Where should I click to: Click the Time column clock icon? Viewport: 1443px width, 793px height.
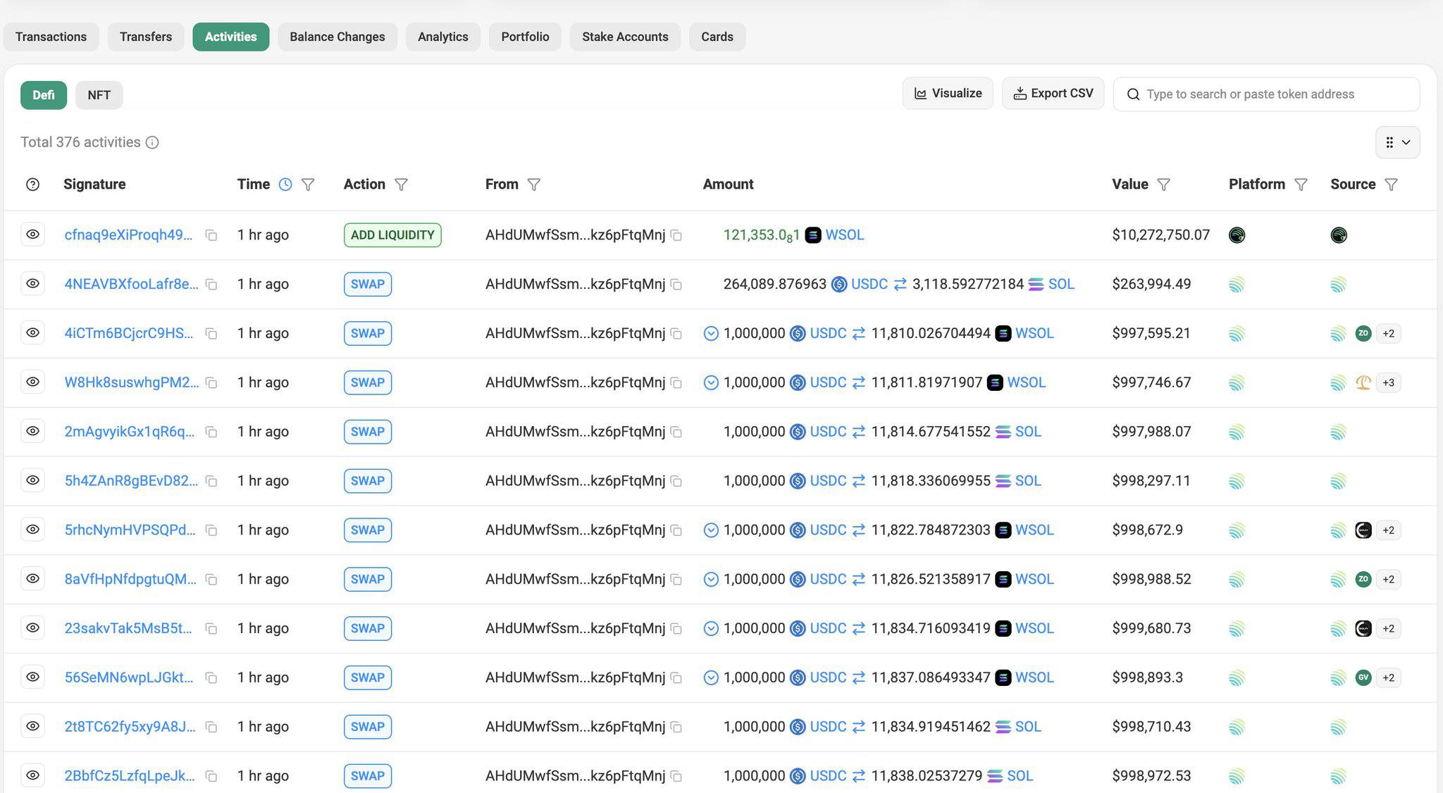pyautogui.click(x=285, y=185)
